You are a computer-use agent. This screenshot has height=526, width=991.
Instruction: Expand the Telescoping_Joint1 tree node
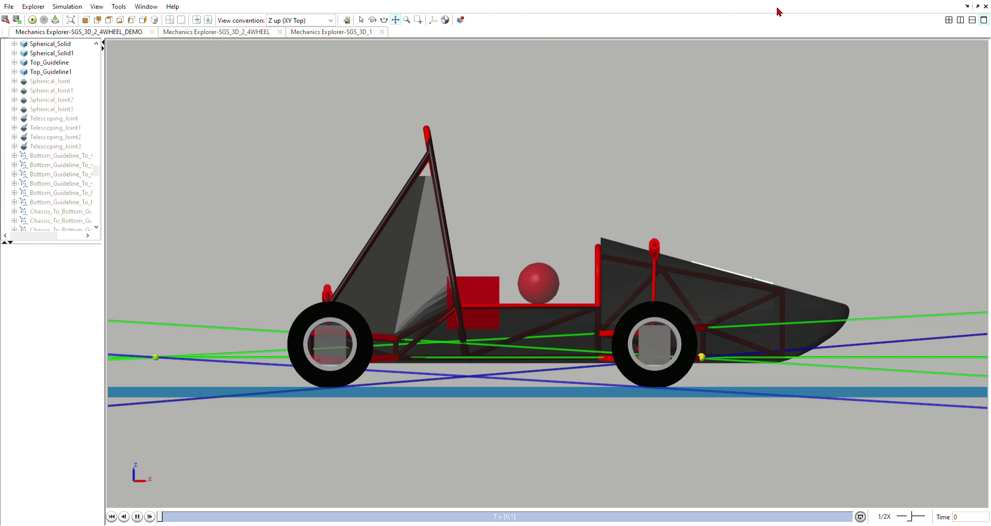pos(14,128)
